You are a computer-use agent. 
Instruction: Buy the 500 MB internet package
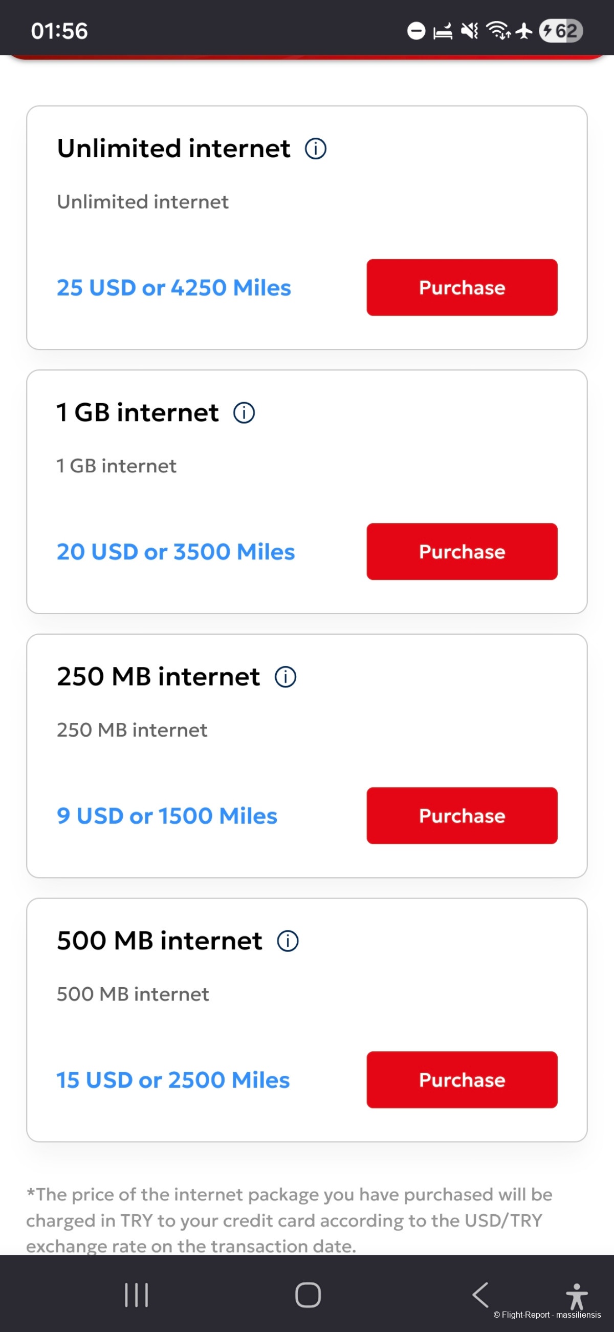(462, 1079)
